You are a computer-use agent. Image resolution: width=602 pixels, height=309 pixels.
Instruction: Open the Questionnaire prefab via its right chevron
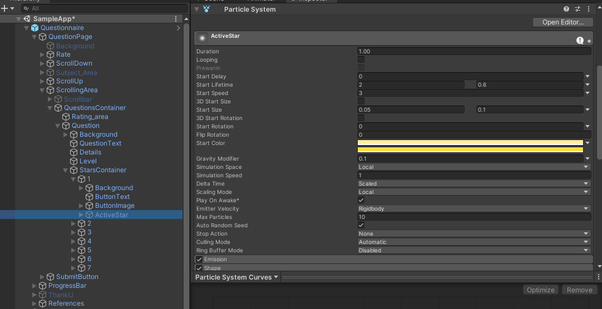coord(179,28)
